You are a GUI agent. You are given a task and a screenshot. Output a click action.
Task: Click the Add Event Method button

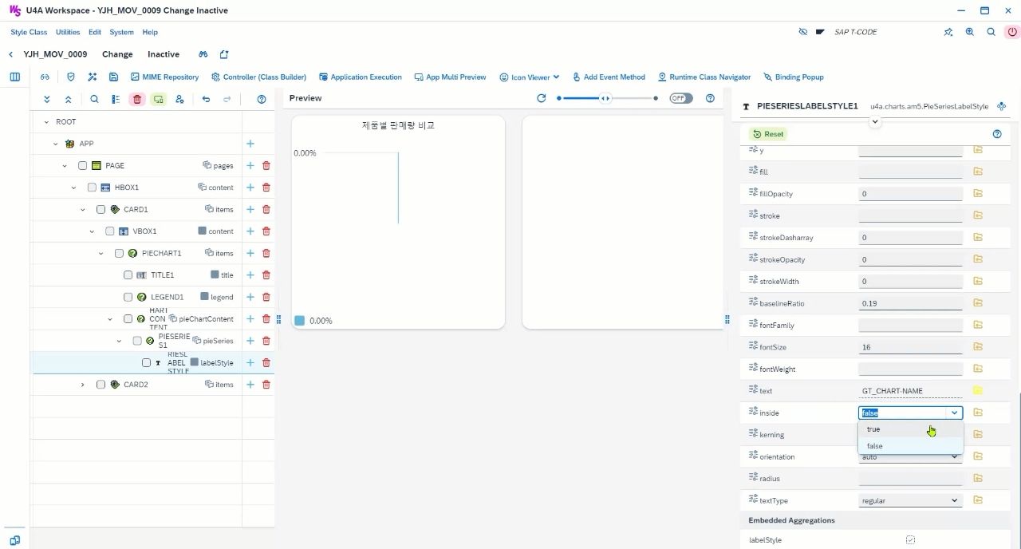click(609, 77)
